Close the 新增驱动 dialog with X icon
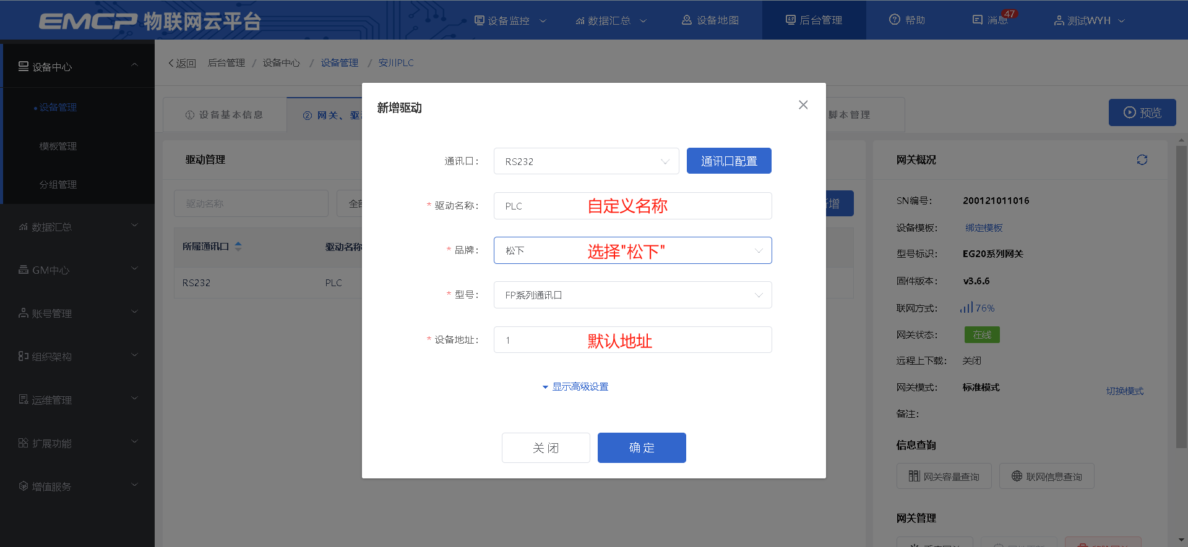The height and width of the screenshot is (547, 1188). click(803, 105)
